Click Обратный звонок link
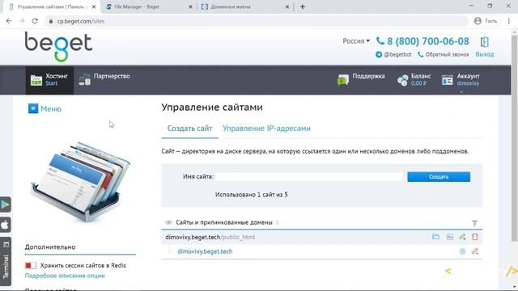 (447, 54)
